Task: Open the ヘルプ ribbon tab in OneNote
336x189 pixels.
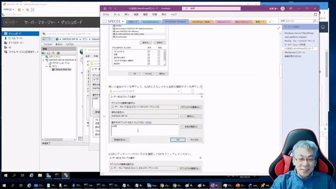Action: click(174, 14)
